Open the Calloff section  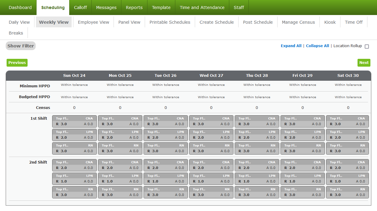click(x=80, y=7)
